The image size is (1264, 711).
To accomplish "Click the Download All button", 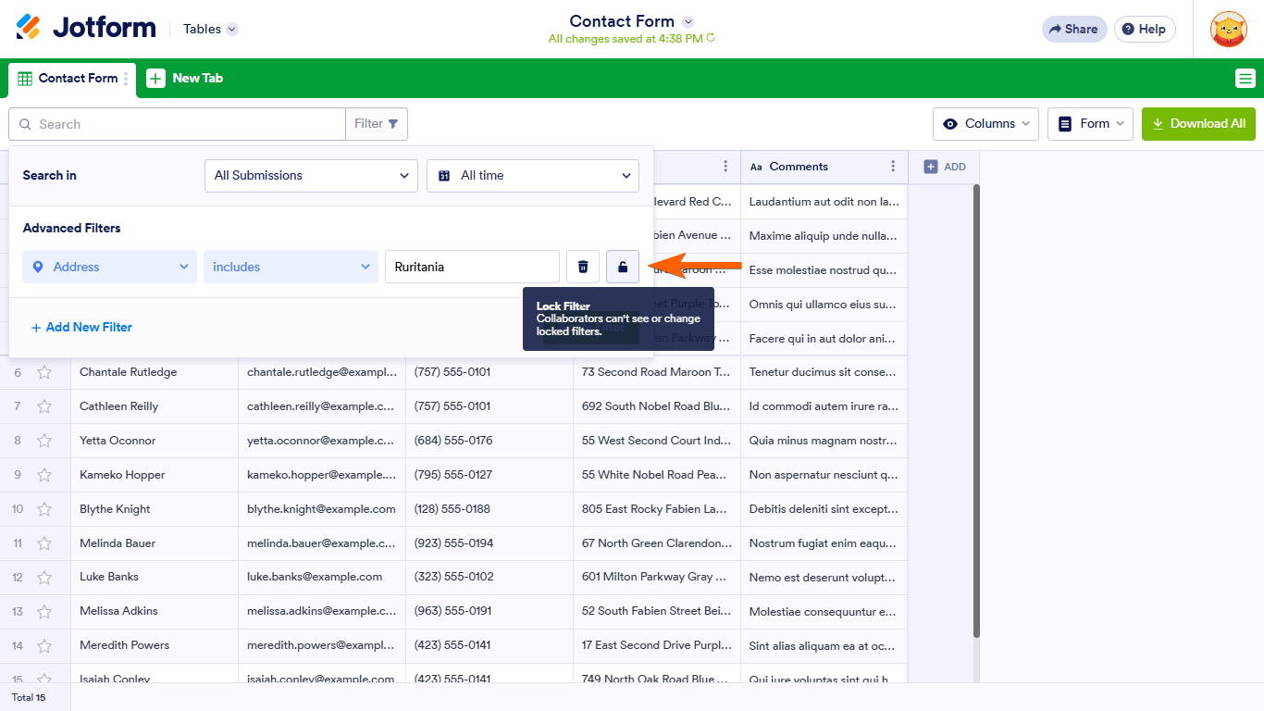I will pos(1198,124).
